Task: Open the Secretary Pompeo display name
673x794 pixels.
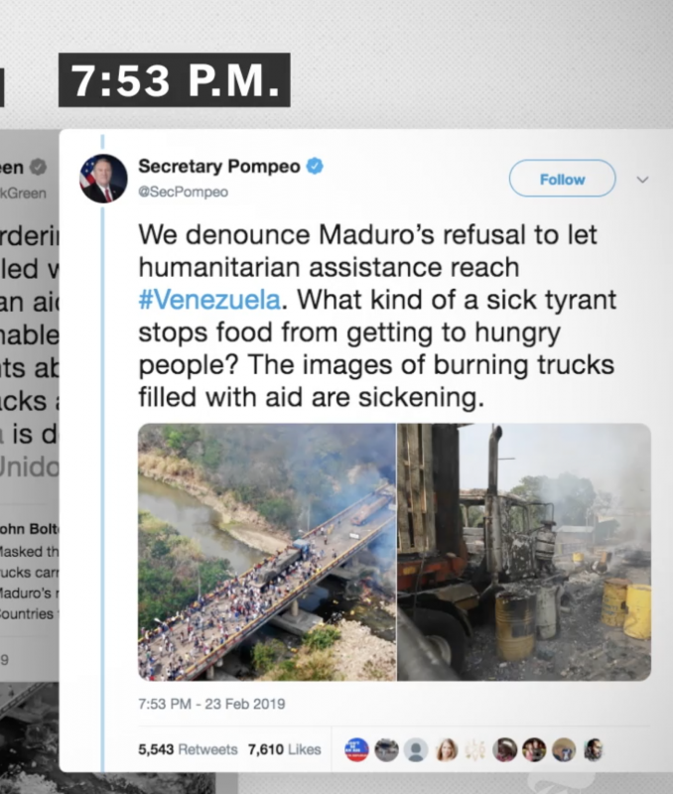Action: (219, 166)
